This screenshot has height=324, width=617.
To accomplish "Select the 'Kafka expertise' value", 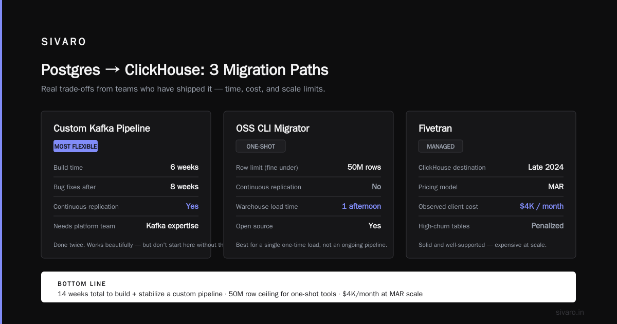I will [x=172, y=226].
